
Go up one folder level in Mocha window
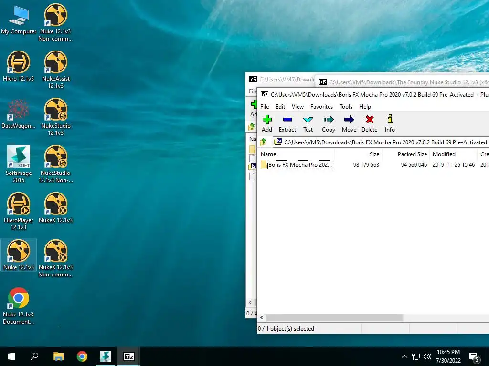(264, 142)
